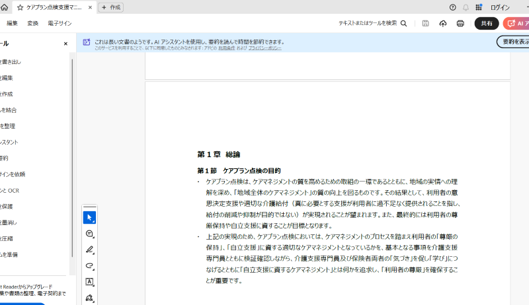Screen dimensions: 529x305
Task: Go to home via house icon
Action: (5, 7)
